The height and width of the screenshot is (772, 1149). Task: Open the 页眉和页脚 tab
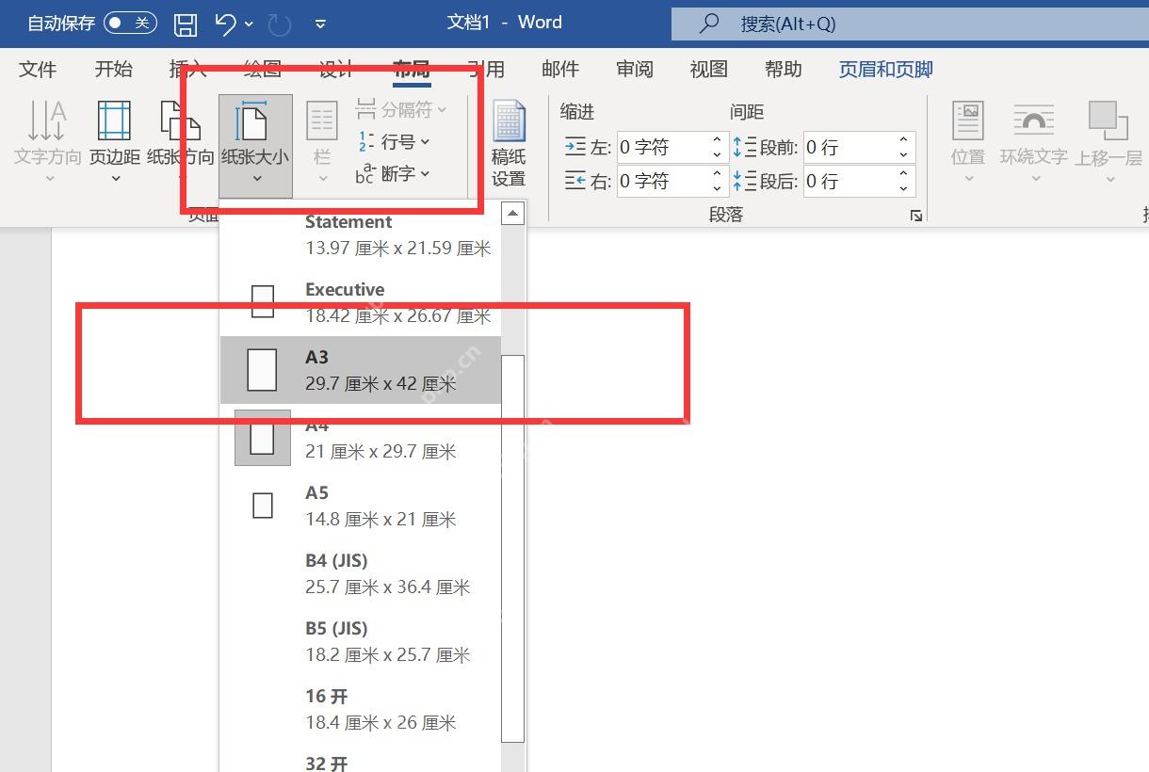(886, 70)
